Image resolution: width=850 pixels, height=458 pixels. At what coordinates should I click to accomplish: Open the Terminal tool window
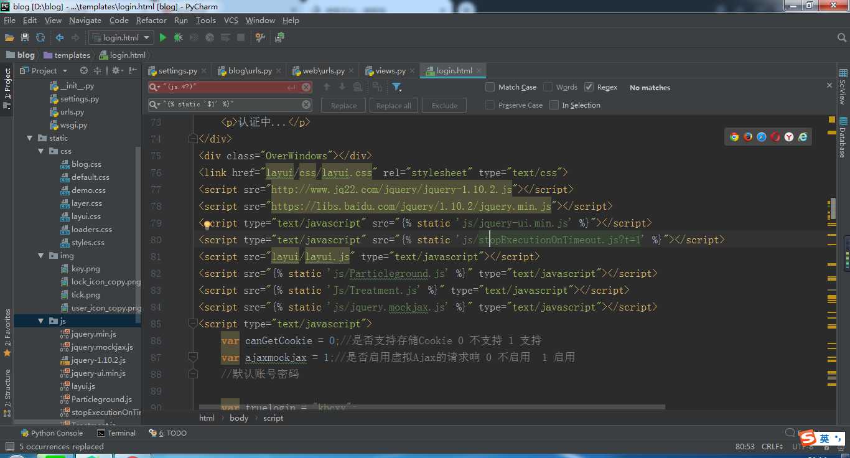pos(116,433)
